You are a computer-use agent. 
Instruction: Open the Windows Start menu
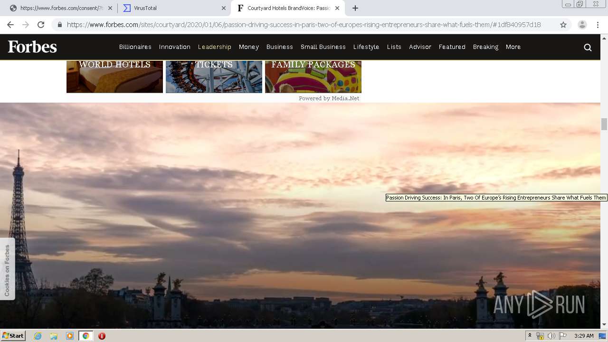tap(13, 336)
